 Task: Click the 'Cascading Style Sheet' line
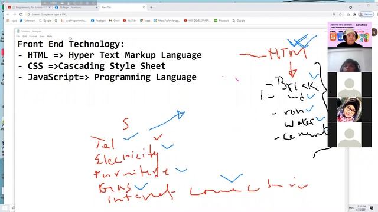click(112, 66)
